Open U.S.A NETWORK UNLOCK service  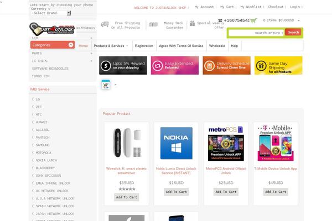point(55,198)
